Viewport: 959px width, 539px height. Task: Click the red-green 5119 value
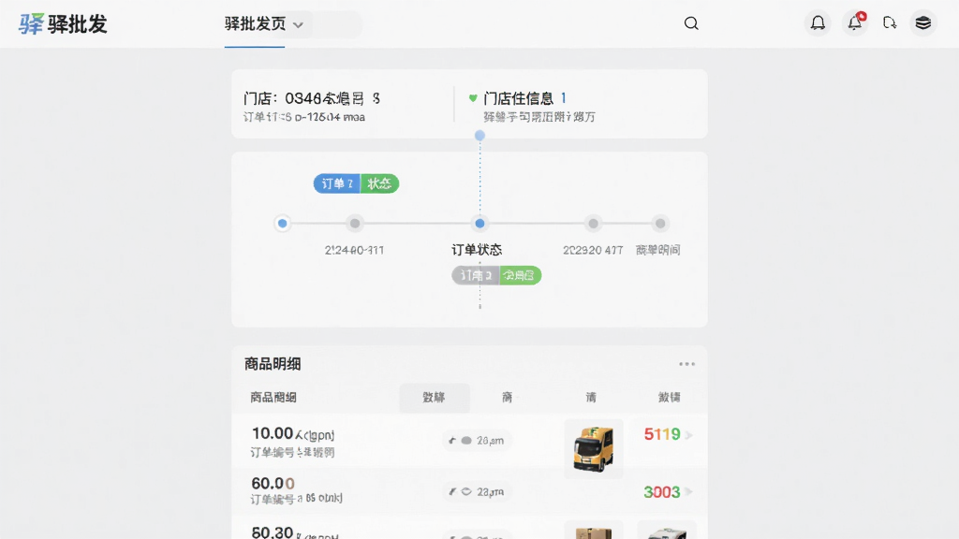tap(662, 434)
